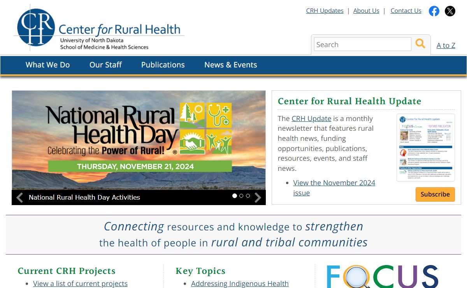Image resolution: width=467 pixels, height=288 pixels.
Task: Open the CRH Update newsletter link
Action: tap(311, 119)
